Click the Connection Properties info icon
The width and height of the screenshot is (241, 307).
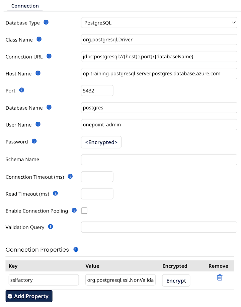pos(76,249)
